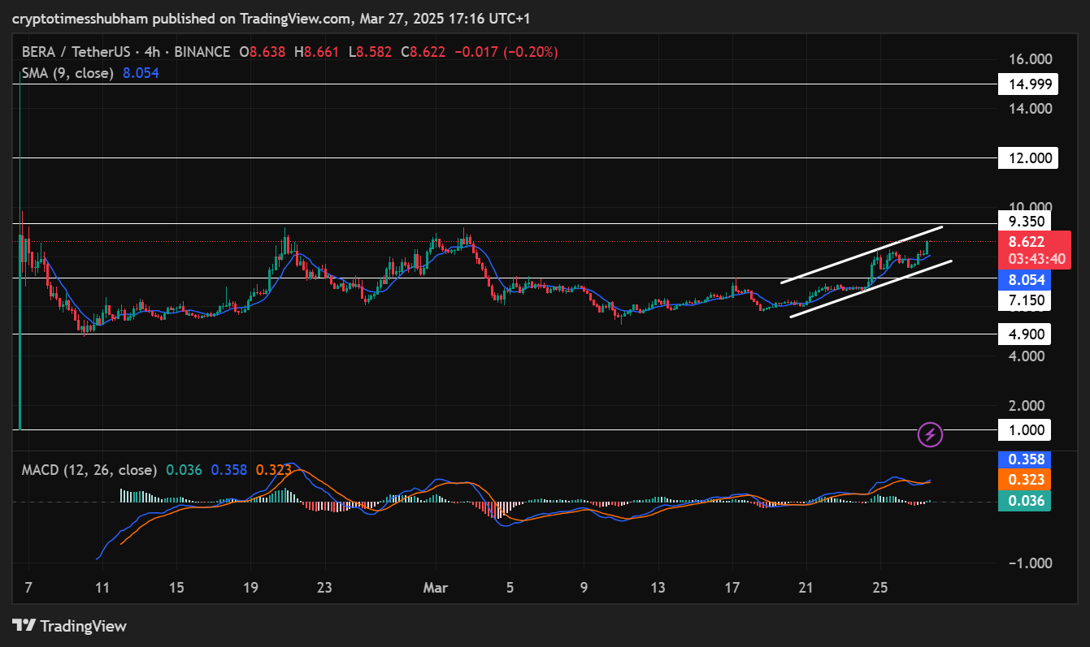Click the BINANCE exchange label

(201, 52)
